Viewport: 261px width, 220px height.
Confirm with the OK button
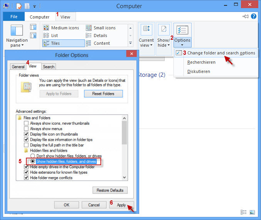tap(67, 205)
